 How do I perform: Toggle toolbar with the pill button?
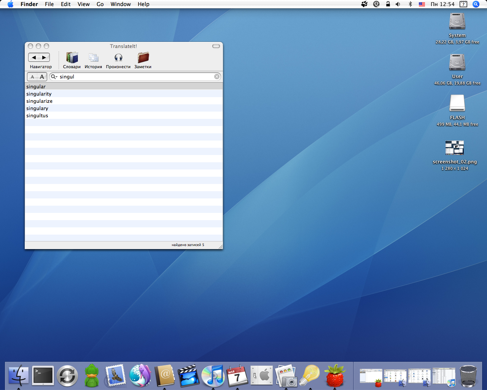[x=216, y=46]
